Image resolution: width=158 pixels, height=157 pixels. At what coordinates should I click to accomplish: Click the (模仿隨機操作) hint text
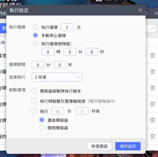click(101, 101)
